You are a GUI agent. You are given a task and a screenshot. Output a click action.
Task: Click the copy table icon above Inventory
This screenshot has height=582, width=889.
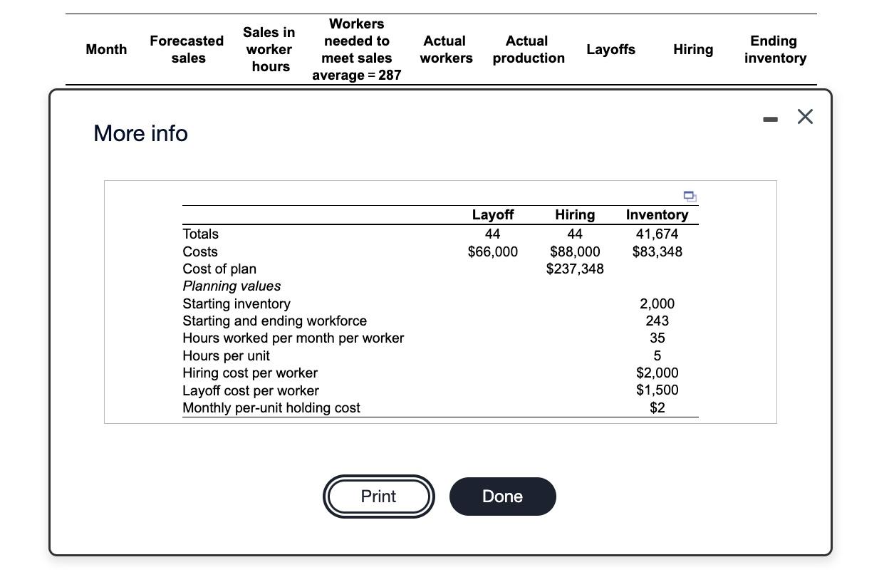(690, 196)
